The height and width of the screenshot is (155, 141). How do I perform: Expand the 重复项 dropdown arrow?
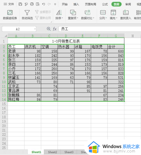pos(78,18)
